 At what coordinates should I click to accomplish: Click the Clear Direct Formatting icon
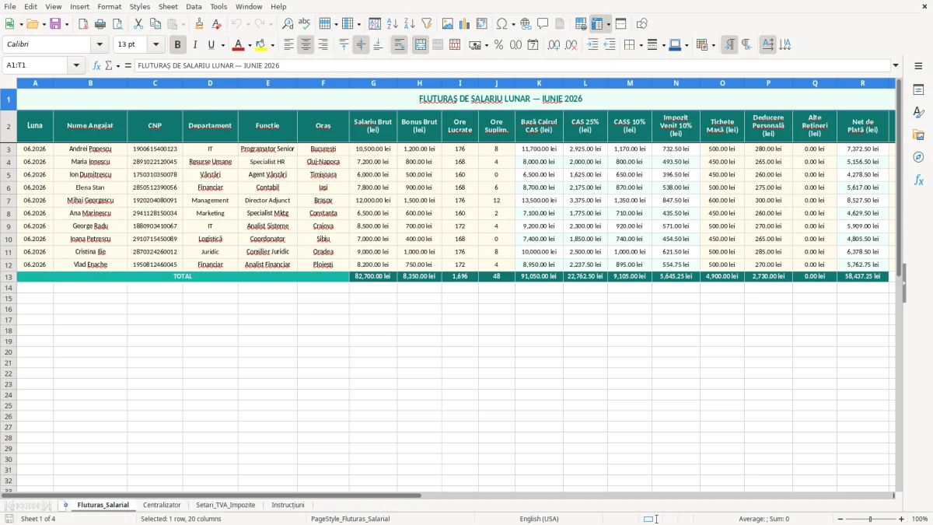pyautogui.click(x=216, y=24)
